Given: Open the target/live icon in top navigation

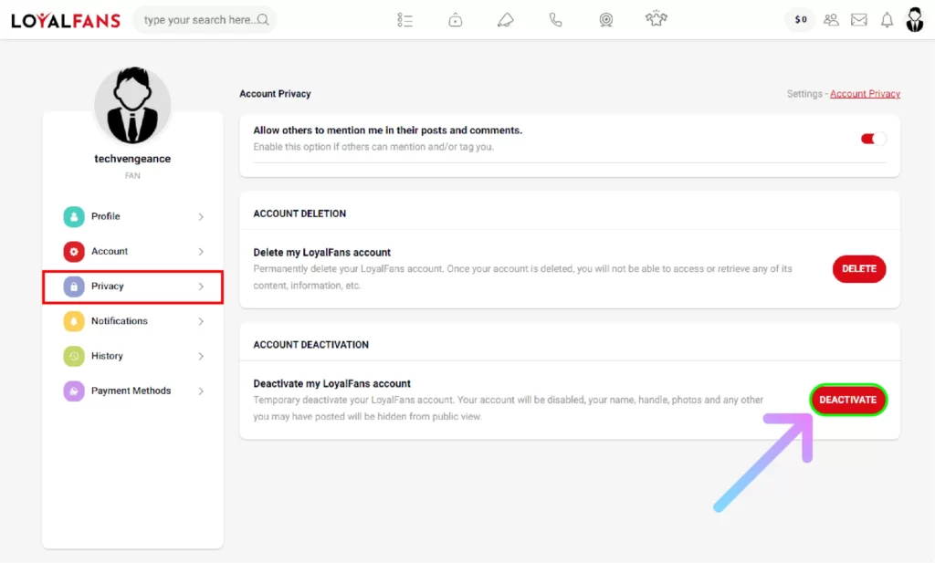Looking at the screenshot, I should pos(606,20).
